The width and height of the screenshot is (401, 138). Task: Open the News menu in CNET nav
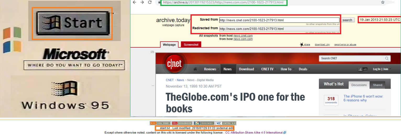pyautogui.click(x=229, y=69)
